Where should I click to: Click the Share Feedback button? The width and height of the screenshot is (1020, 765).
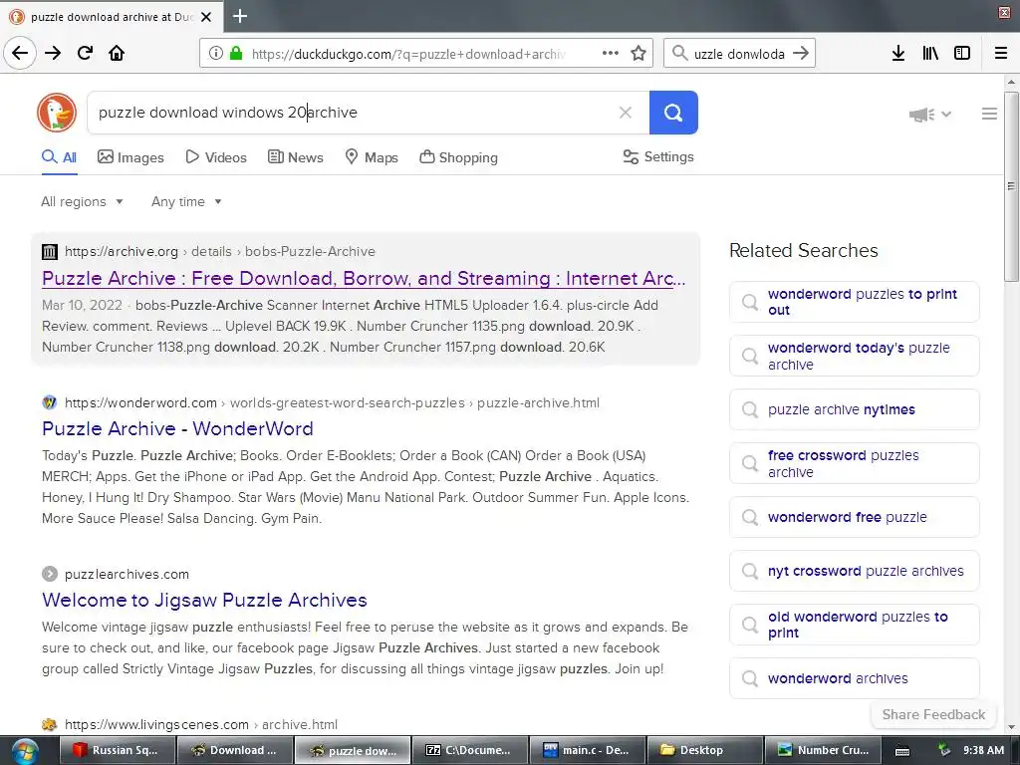click(933, 714)
